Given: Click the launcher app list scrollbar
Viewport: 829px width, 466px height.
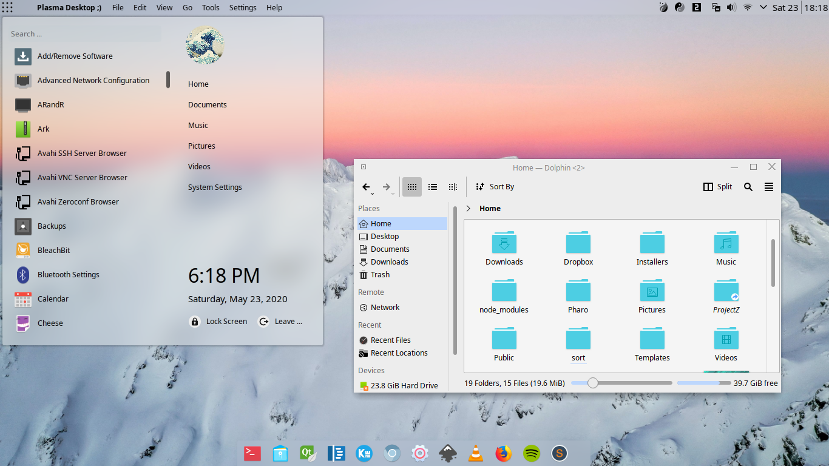Looking at the screenshot, I should (168, 79).
